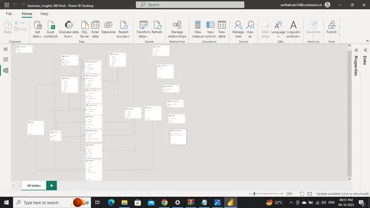Add a New column
Screen dimensions: 370x208
coord(210,29)
